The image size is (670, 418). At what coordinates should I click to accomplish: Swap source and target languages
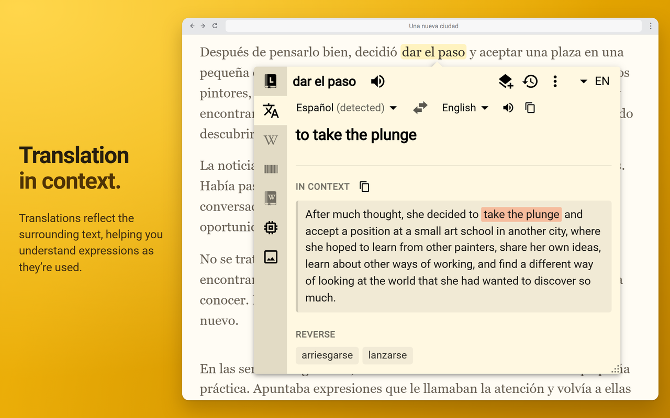tap(420, 108)
